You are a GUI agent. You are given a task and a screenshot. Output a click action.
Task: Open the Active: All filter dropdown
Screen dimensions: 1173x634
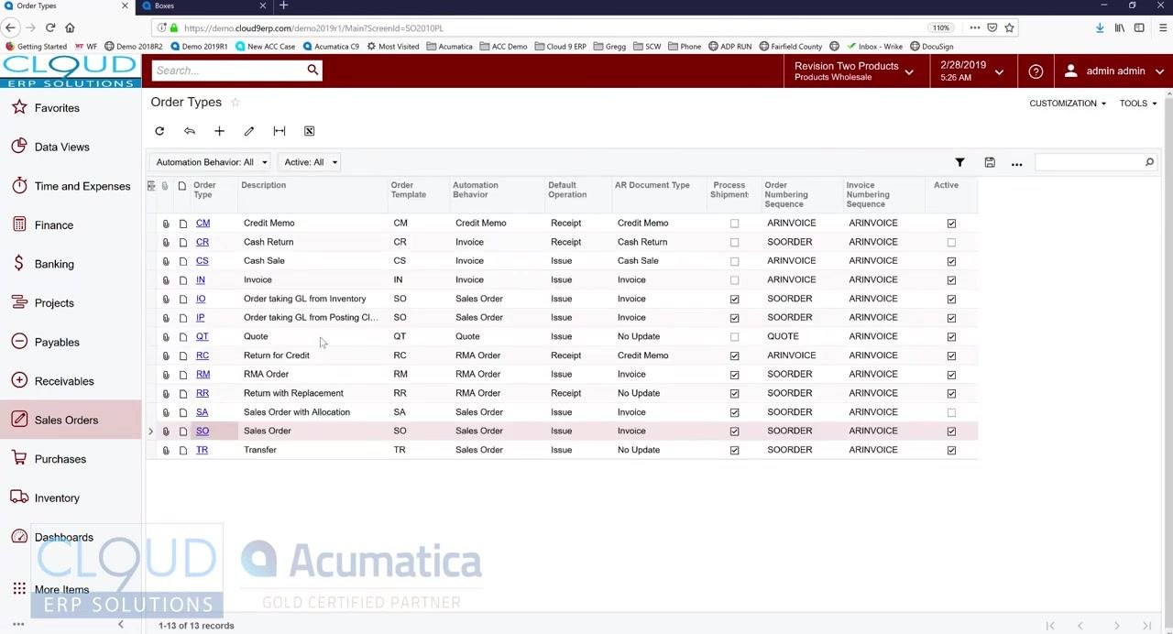pyautogui.click(x=310, y=162)
